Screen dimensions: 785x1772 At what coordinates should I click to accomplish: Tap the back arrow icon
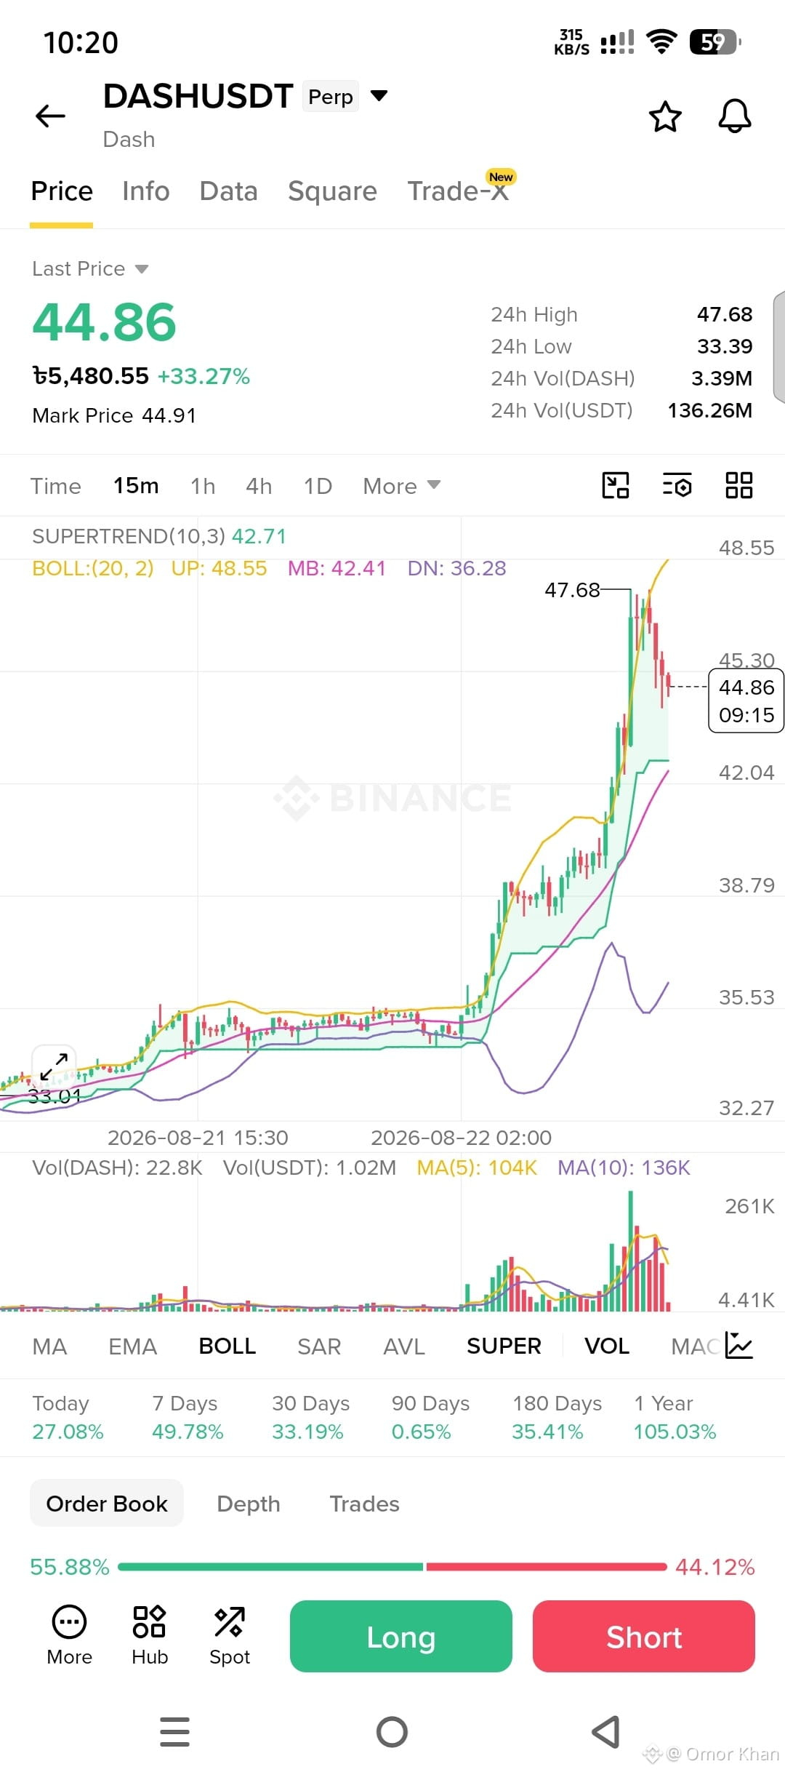click(50, 116)
